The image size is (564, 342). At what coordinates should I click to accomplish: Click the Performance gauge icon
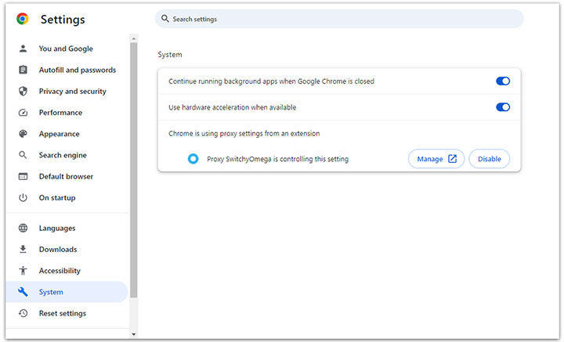pos(23,113)
